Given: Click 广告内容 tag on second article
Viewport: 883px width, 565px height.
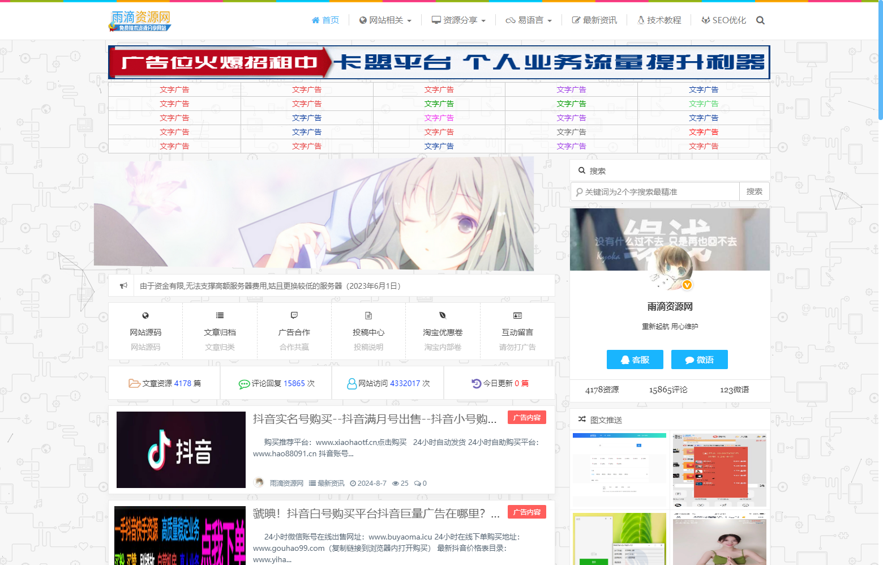Looking at the screenshot, I should (527, 512).
